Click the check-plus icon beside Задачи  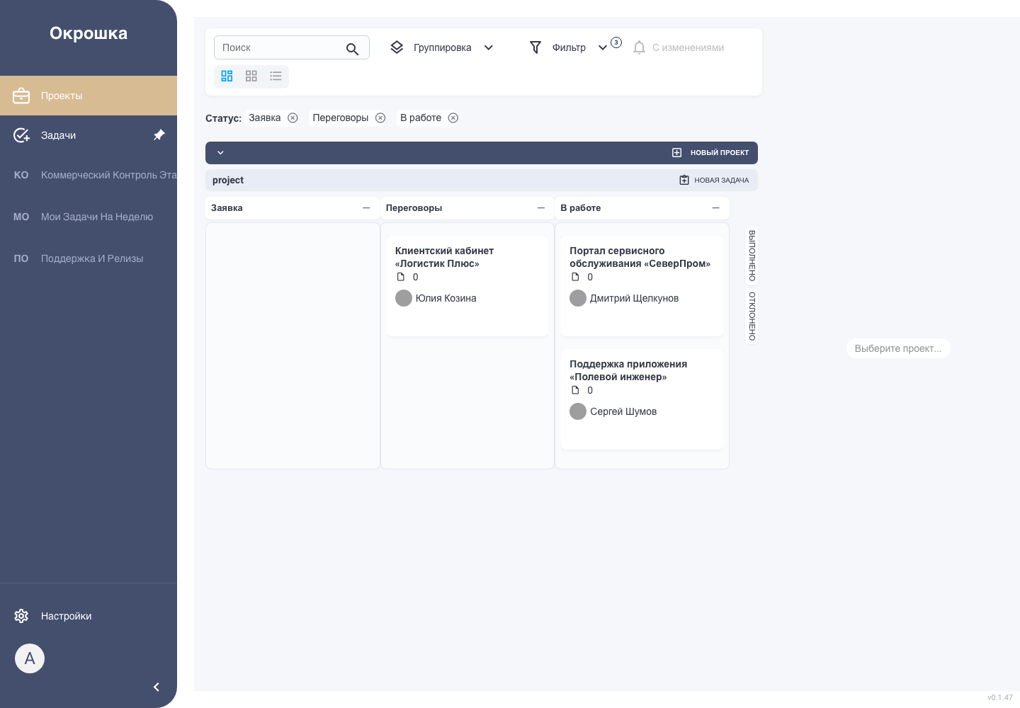21,135
